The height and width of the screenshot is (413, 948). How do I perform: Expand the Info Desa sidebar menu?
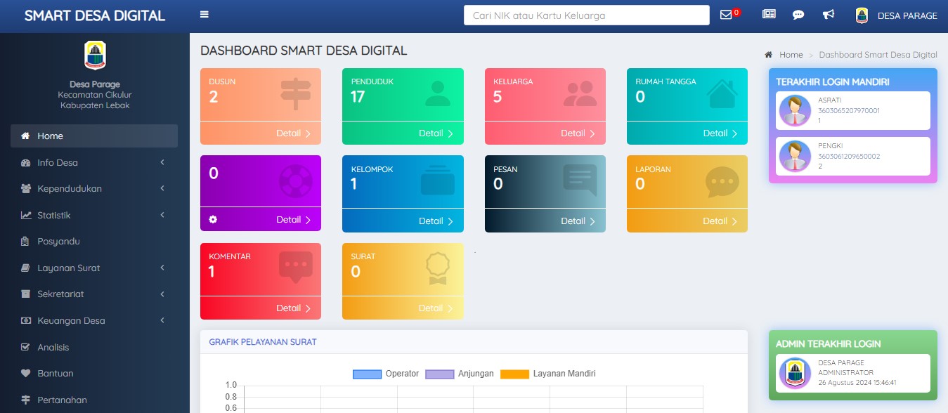click(x=94, y=163)
